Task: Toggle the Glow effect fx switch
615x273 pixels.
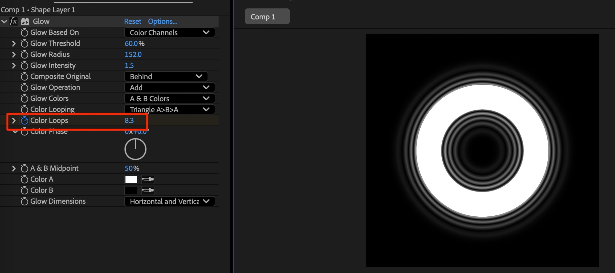Action: click(14, 21)
